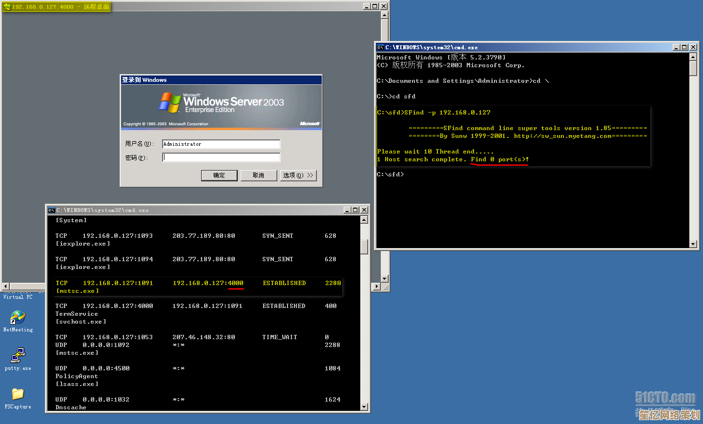The image size is (703, 424).
Task: Click the 'PolicyAgent' line
Action: pos(77,376)
